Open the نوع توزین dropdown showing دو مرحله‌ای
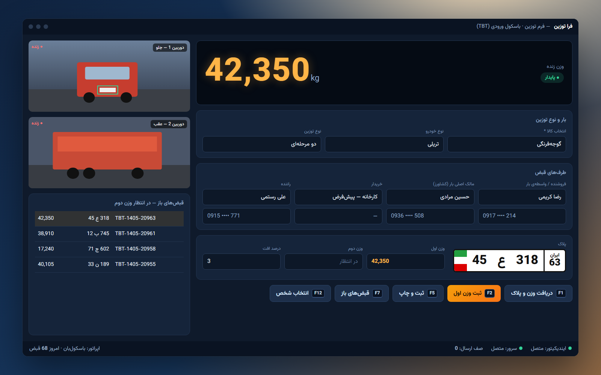601x375 pixels. [261, 144]
